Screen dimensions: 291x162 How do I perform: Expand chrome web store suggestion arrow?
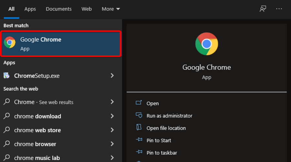(112, 130)
